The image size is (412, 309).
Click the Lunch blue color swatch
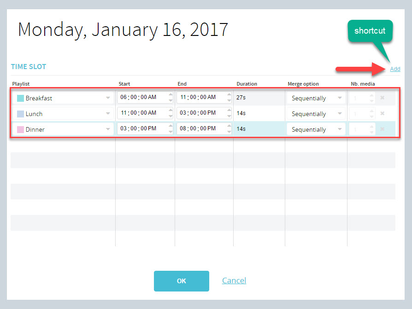[20, 114]
